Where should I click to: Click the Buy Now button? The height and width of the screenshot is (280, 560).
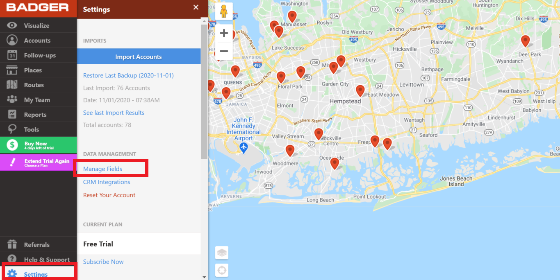[38, 145]
